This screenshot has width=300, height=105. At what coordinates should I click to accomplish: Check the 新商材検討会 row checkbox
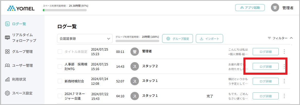[60, 81]
